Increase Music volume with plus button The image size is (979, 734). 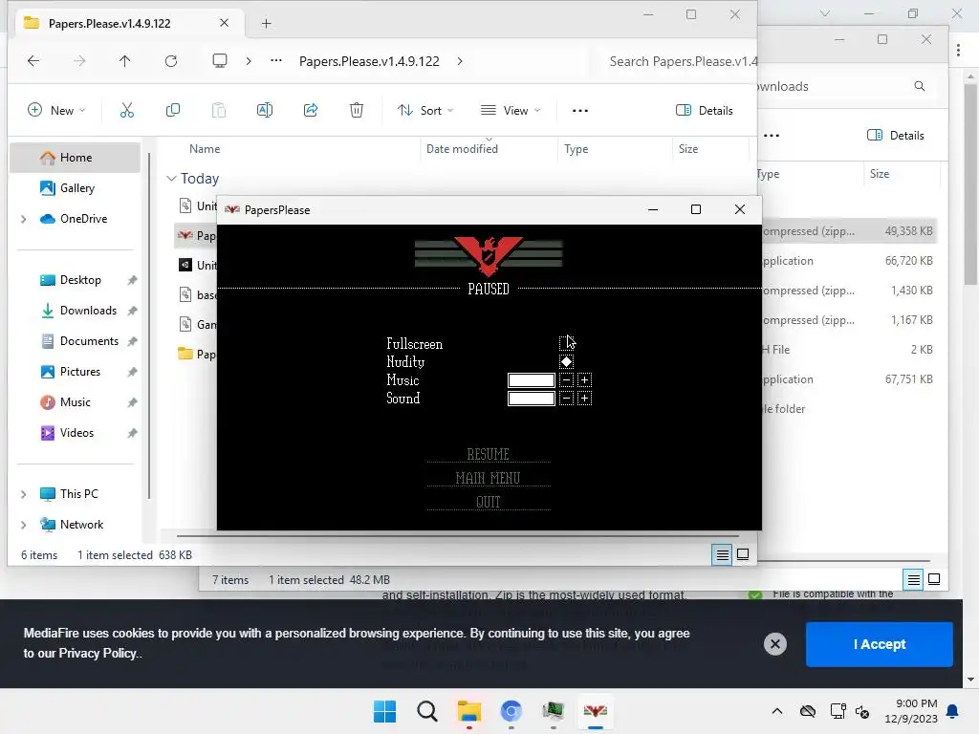point(584,380)
